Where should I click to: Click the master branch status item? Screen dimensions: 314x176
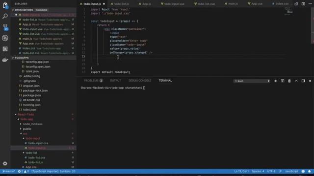point(9,171)
